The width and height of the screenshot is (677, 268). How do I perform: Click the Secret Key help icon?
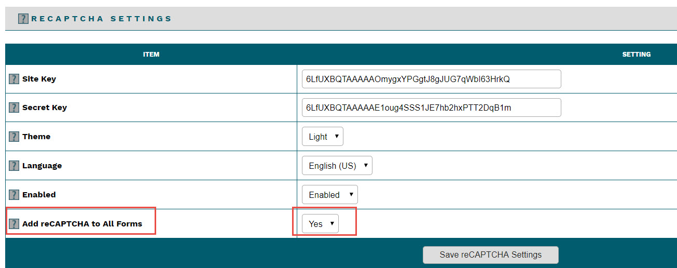[x=14, y=108]
